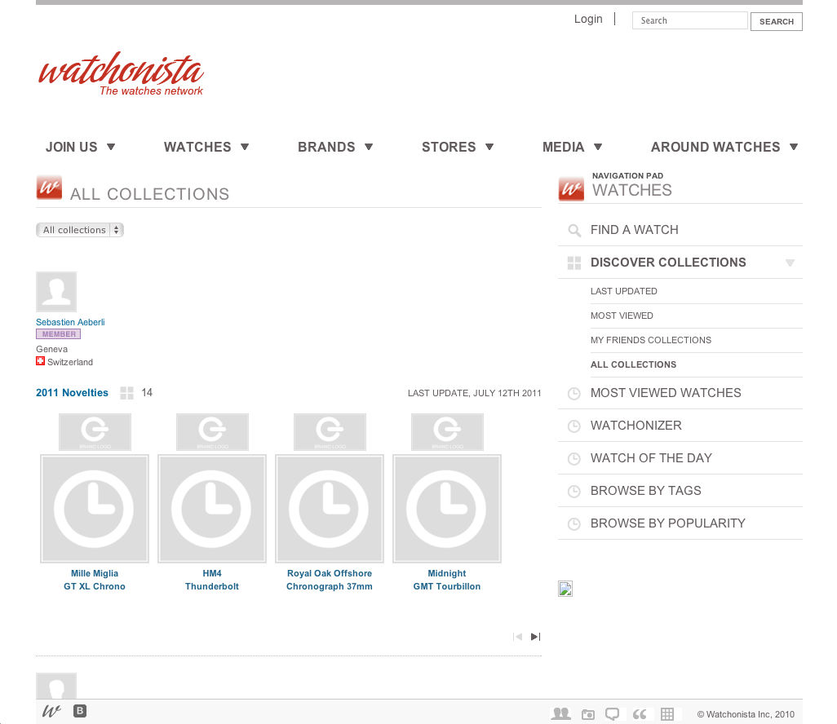The width and height of the screenshot is (837, 724).
Task: Open the friends icon in footer bar
Action: (x=560, y=714)
